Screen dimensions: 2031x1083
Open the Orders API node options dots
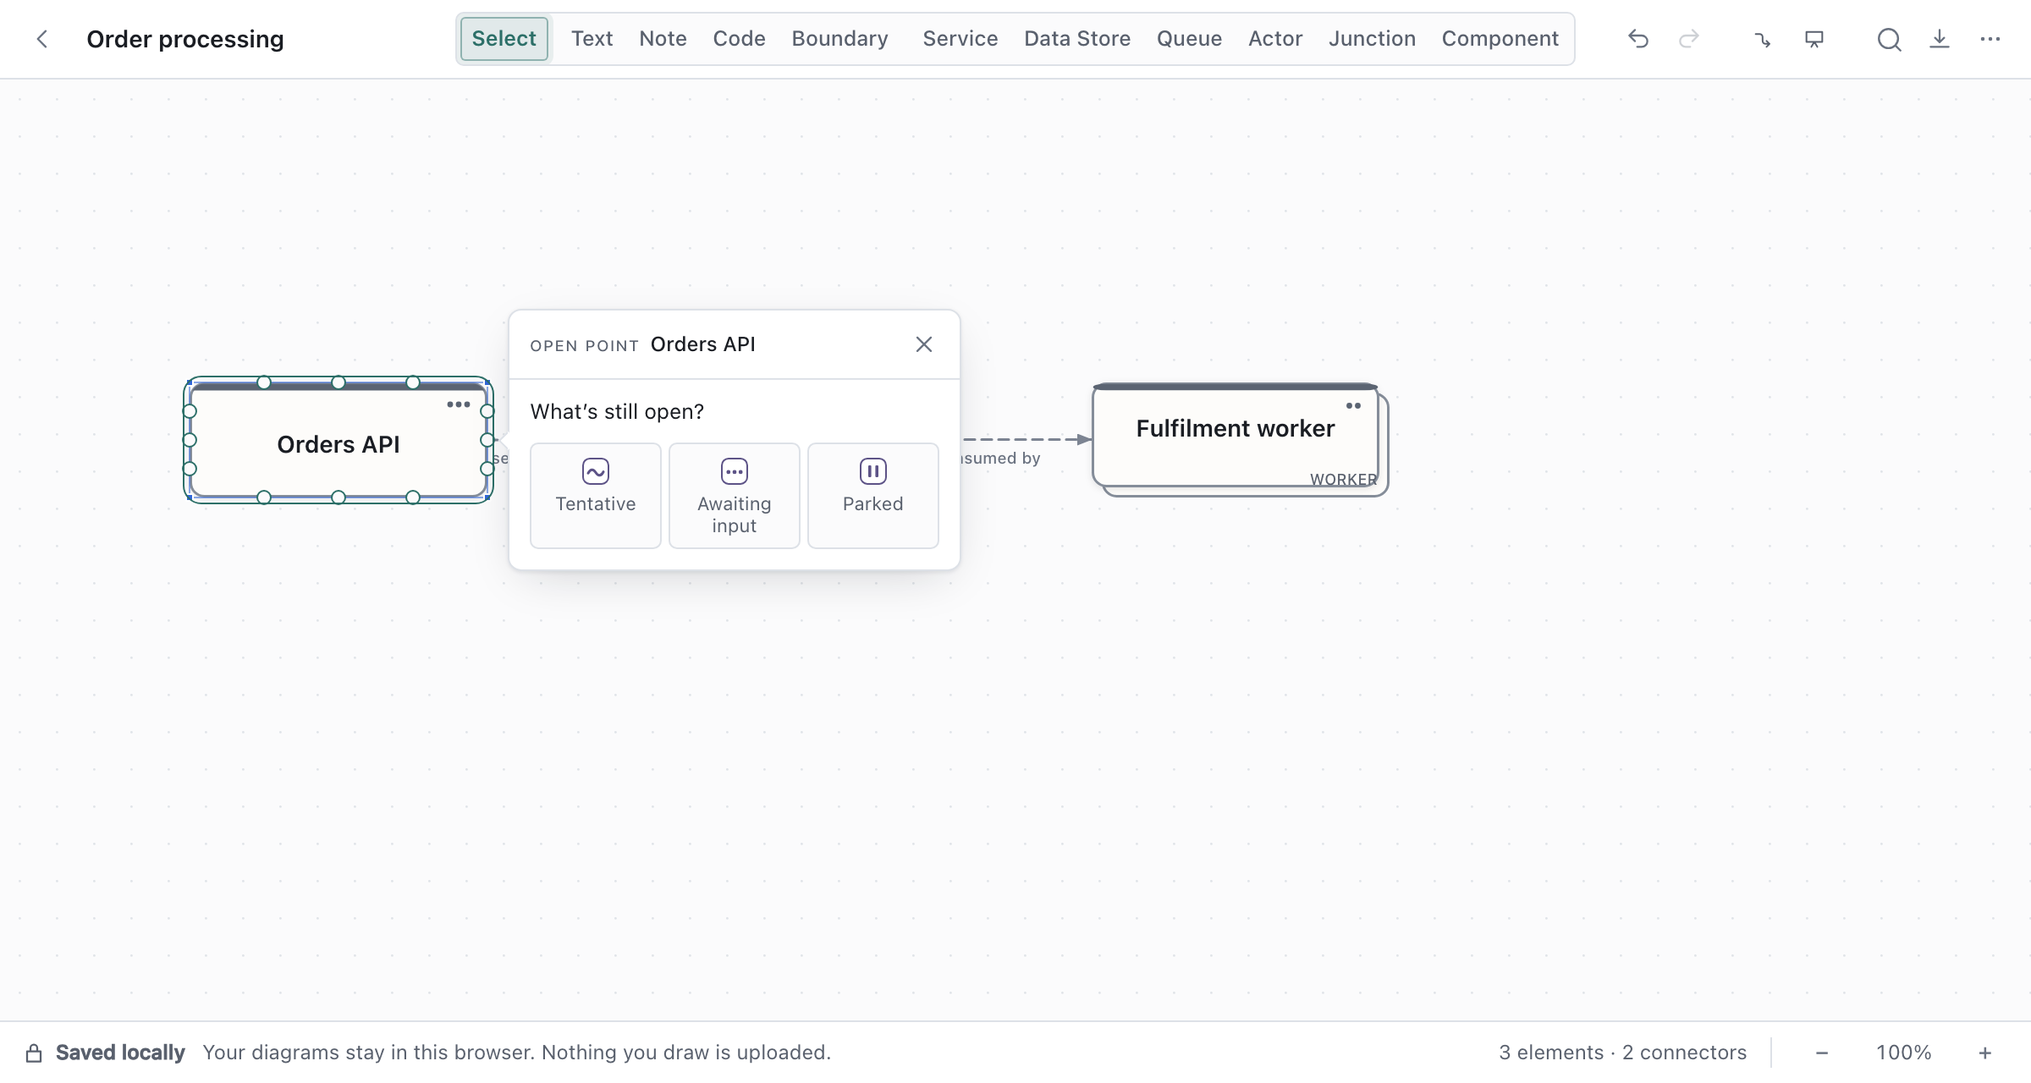(459, 404)
